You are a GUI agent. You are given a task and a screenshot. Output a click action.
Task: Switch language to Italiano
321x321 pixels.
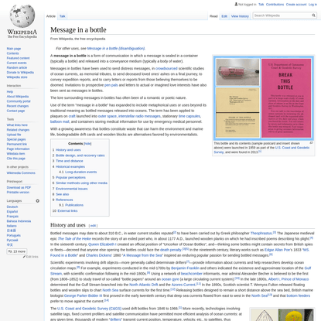coord(12,226)
